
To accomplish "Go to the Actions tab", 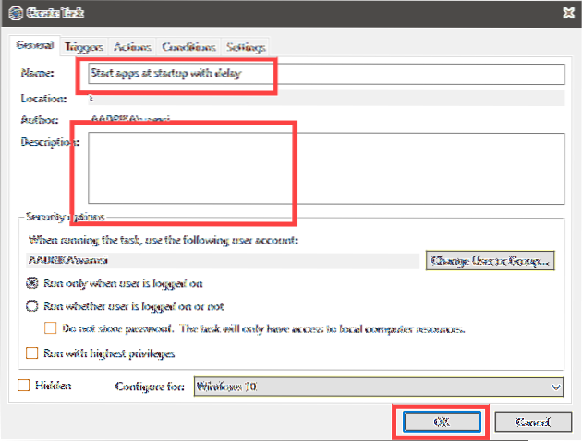I will (133, 46).
